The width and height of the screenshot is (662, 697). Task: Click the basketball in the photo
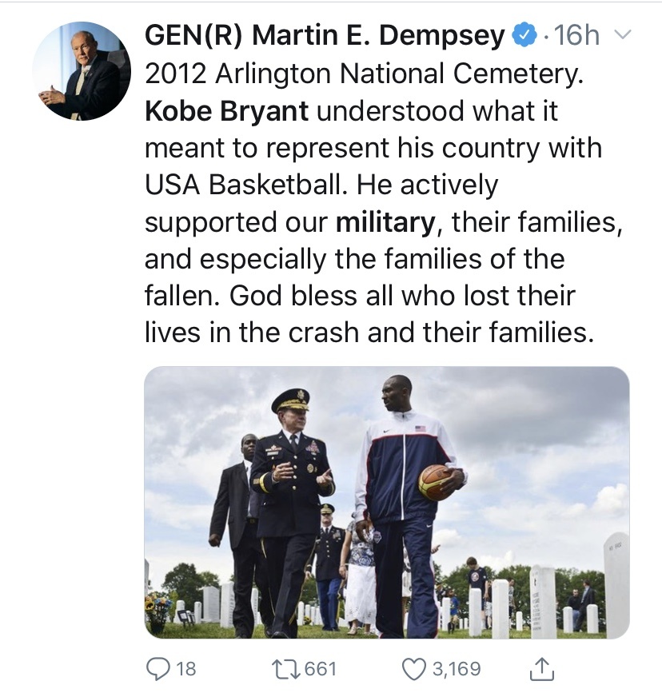[437, 483]
